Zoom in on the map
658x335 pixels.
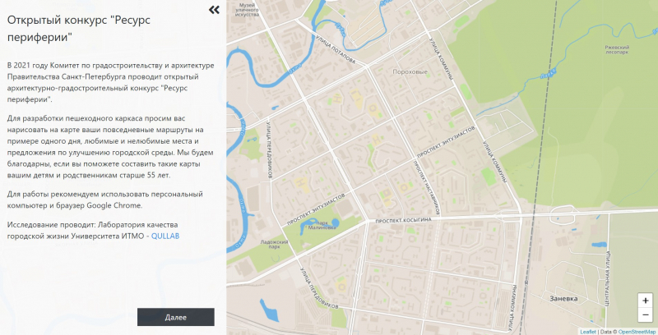pyautogui.click(x=645, y=301)
